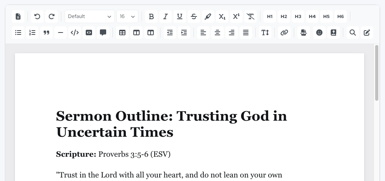The height and width of the screenshot is (181, 385).
Task: Insert a bulleted list
Action: 18,33
